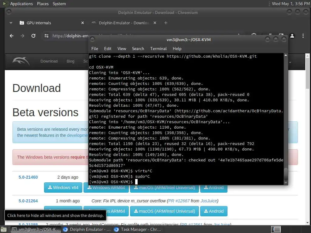Reload the Dolphin Emulator page
Screen dimensions: 311x233
point(33,36)
